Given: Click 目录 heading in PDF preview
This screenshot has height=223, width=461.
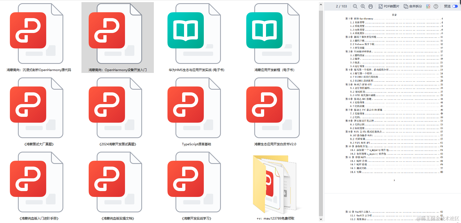Looking at the screenshot, I should click(x=394, y=15).
